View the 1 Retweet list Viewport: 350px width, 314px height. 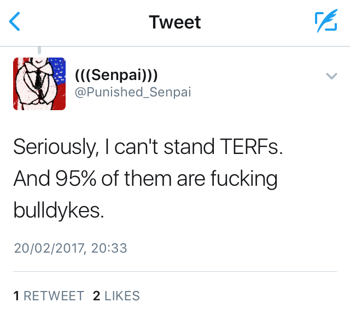coord(48,296)
